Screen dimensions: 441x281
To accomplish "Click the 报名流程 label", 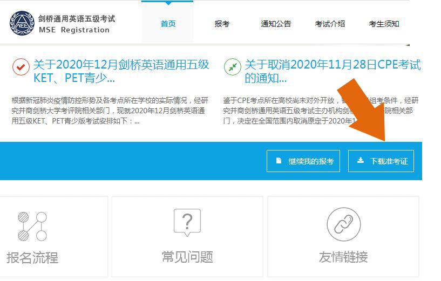I will pos(32,258).
